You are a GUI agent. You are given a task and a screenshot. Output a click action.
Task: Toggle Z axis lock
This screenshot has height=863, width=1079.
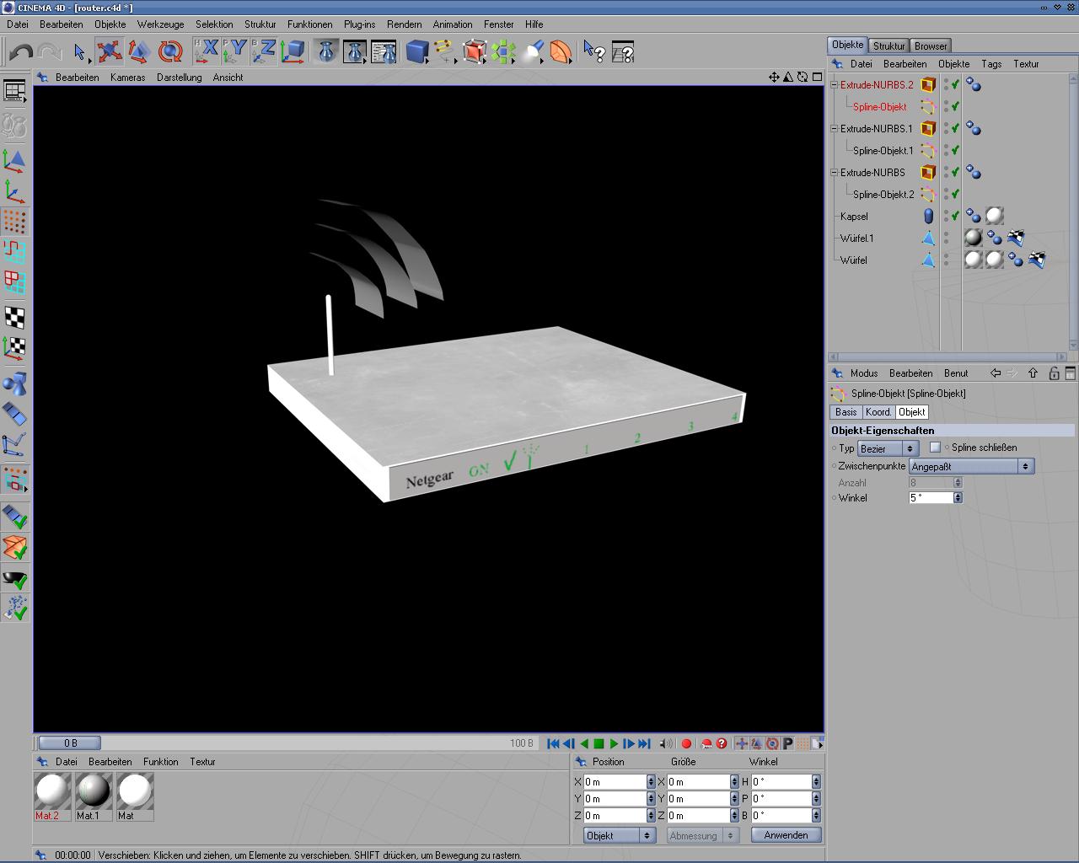tap(264, 52)
